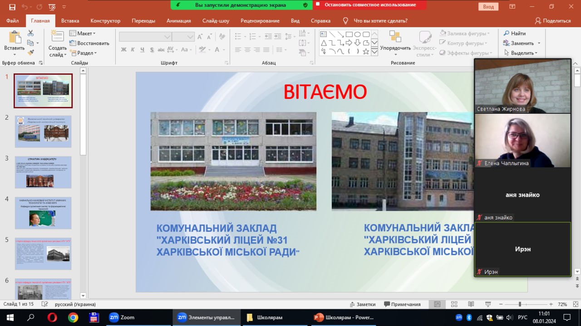This screenshot has width=581, height=326.
Task: Switch to the Анимация tab
Action: coord(178,21)
